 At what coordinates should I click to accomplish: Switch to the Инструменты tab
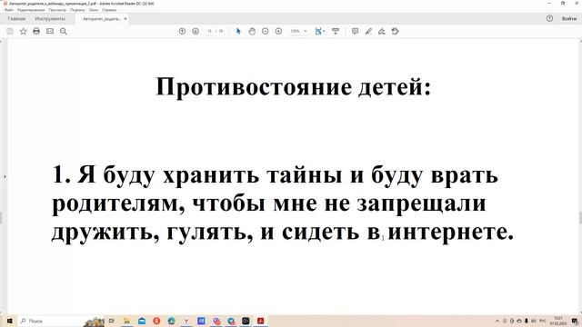click(50, 18)
